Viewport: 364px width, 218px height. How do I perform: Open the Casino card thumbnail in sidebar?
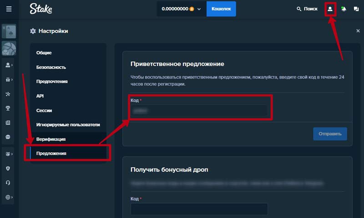9,31
